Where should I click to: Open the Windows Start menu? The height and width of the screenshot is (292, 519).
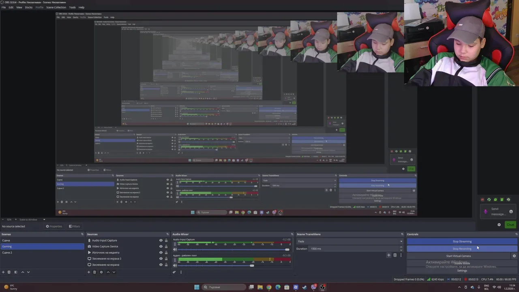point(197,287)
